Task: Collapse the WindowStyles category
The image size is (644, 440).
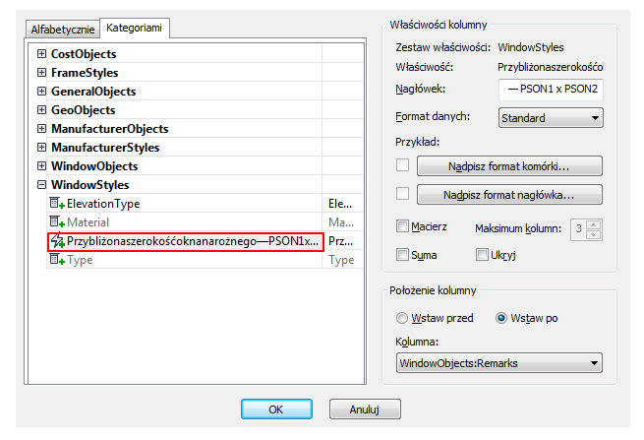Action: (x=41, y=185)
